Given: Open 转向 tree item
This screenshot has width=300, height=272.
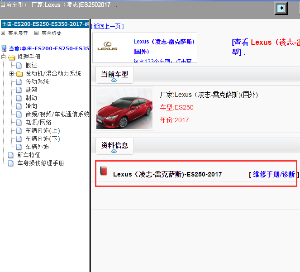Looking at the screenshot, I should click(31, 106).
